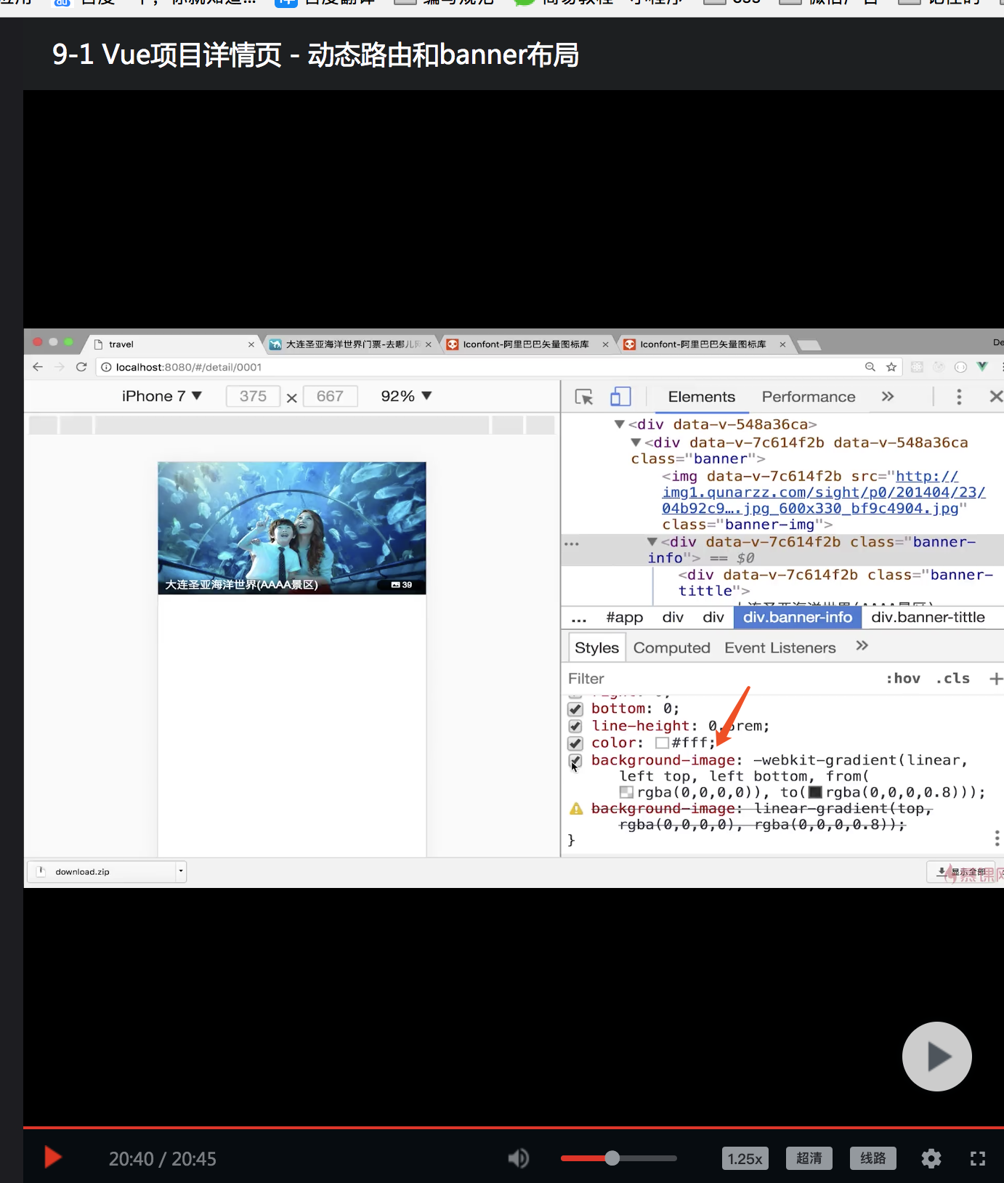Open the iPhone 7 device dropdown
1004x1183 pixels.
tap(161, 396)
